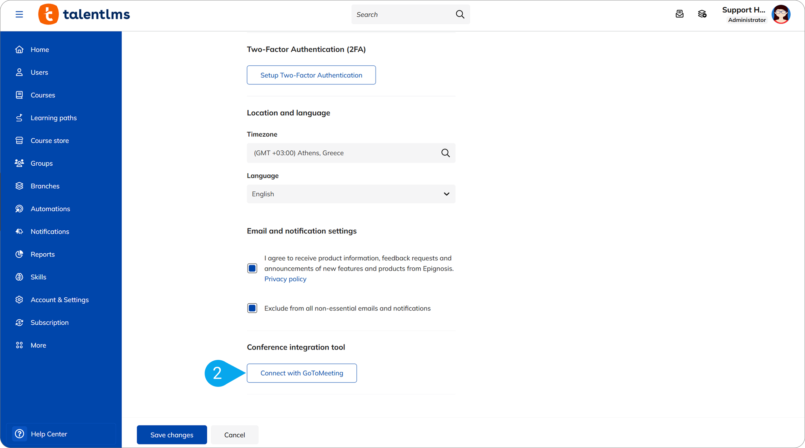Click the Reports pie chart icon
Image resolution: width=805 pixels, height=448 pixels.
19,254
